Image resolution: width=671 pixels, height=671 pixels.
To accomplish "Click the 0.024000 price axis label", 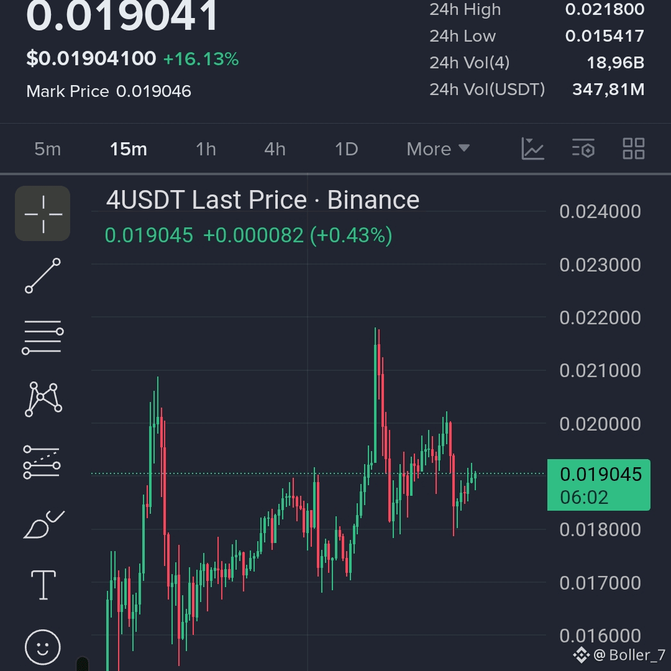I will (600, 211).
